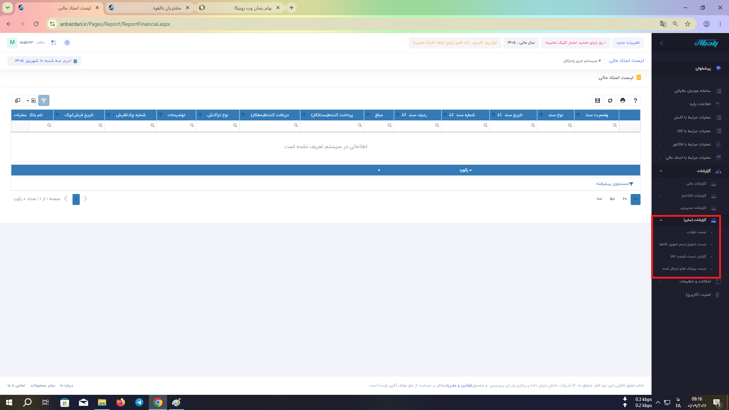Open filter funnel on شماره سند column
This screenshot has width=729, height=410.
[445, 115]
